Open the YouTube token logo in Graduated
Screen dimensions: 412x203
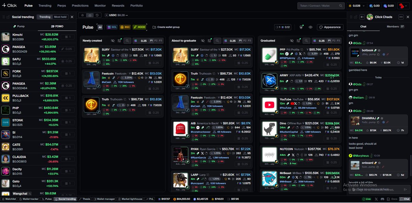coord(270,105)
